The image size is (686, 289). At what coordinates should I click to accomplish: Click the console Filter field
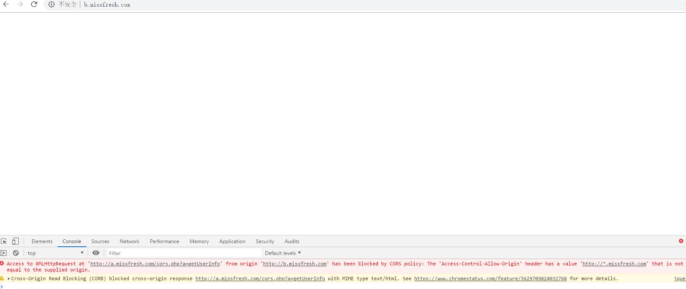click(183, 253)
